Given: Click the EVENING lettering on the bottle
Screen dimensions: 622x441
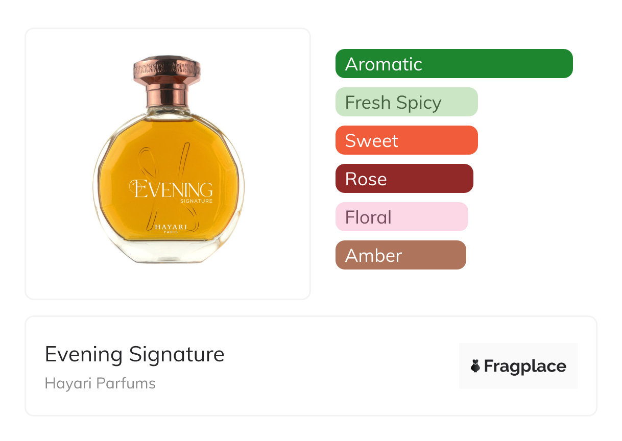Looking at the screenshot, I should (x=171, y=189).
